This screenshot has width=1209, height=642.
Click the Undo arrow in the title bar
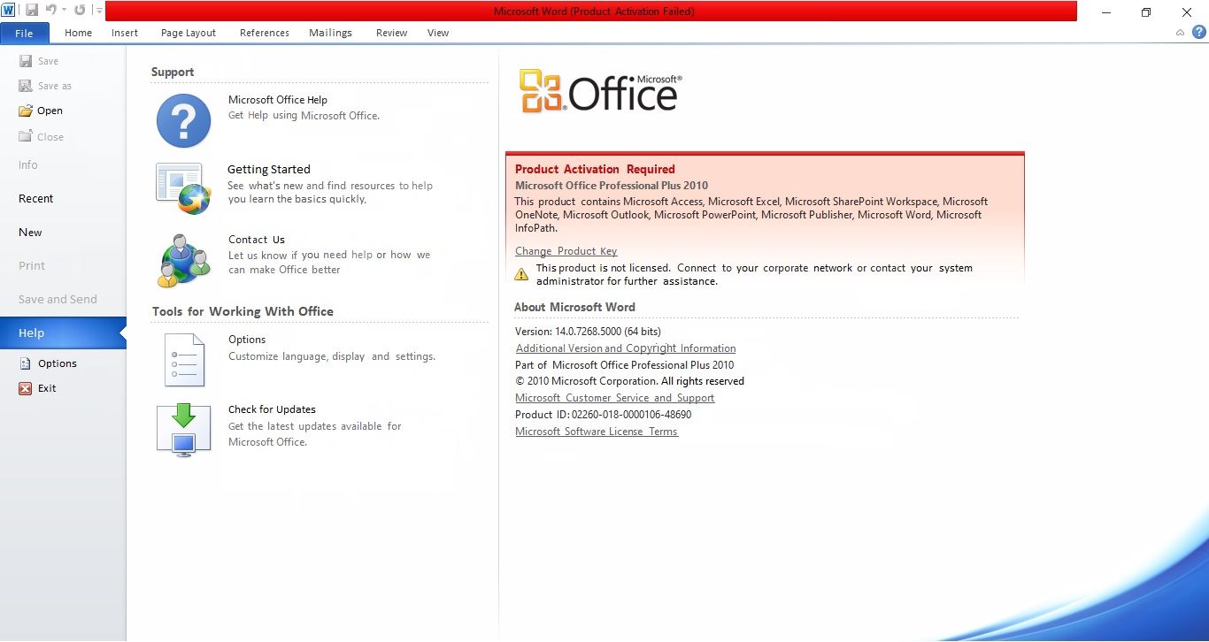coord(50,11)
